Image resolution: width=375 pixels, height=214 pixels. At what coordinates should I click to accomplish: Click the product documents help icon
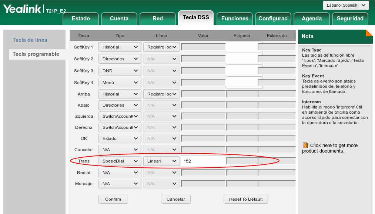tap(305, 146)
